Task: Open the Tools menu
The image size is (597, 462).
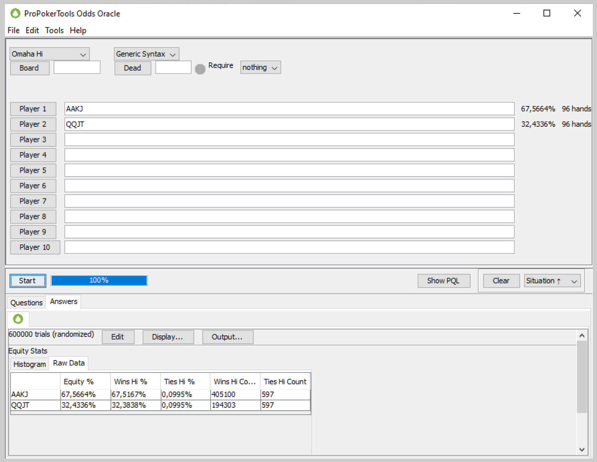Action: coord(54,31)
